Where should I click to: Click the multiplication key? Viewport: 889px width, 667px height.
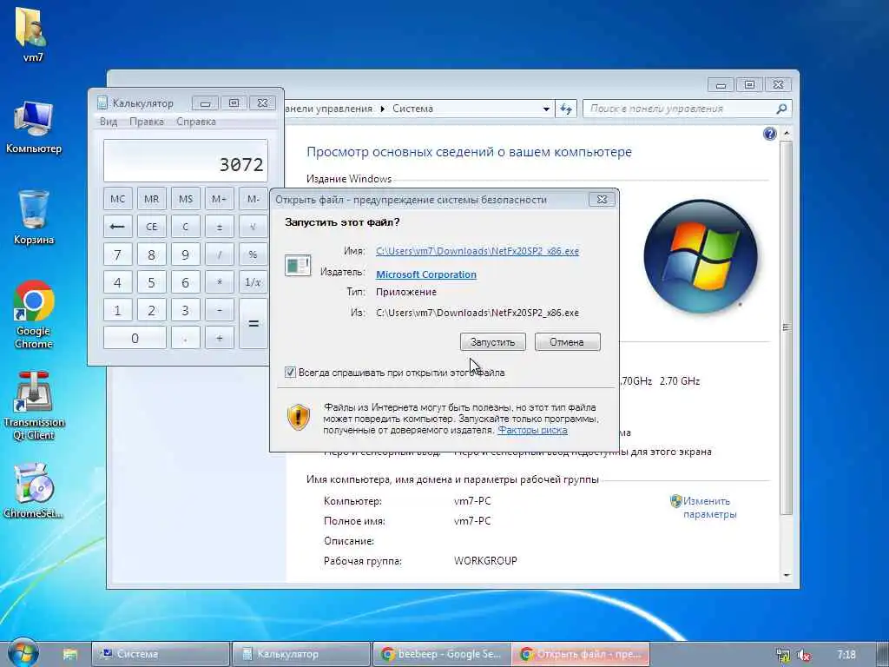(x=220, y=282)
